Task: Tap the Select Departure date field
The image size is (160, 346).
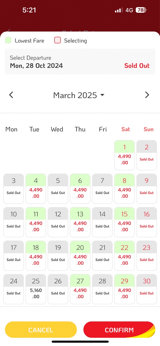Action: (x=80, y=62)
